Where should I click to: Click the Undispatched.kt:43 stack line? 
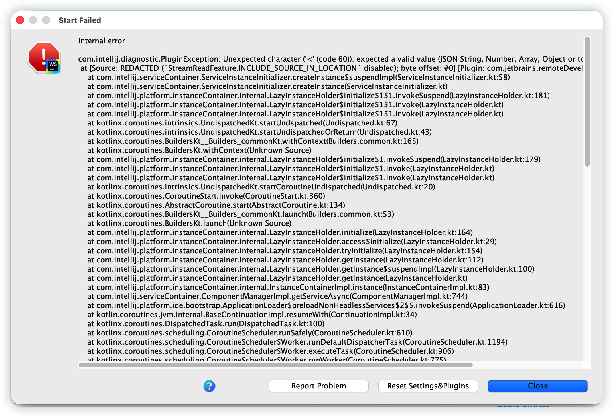point(259,132)
